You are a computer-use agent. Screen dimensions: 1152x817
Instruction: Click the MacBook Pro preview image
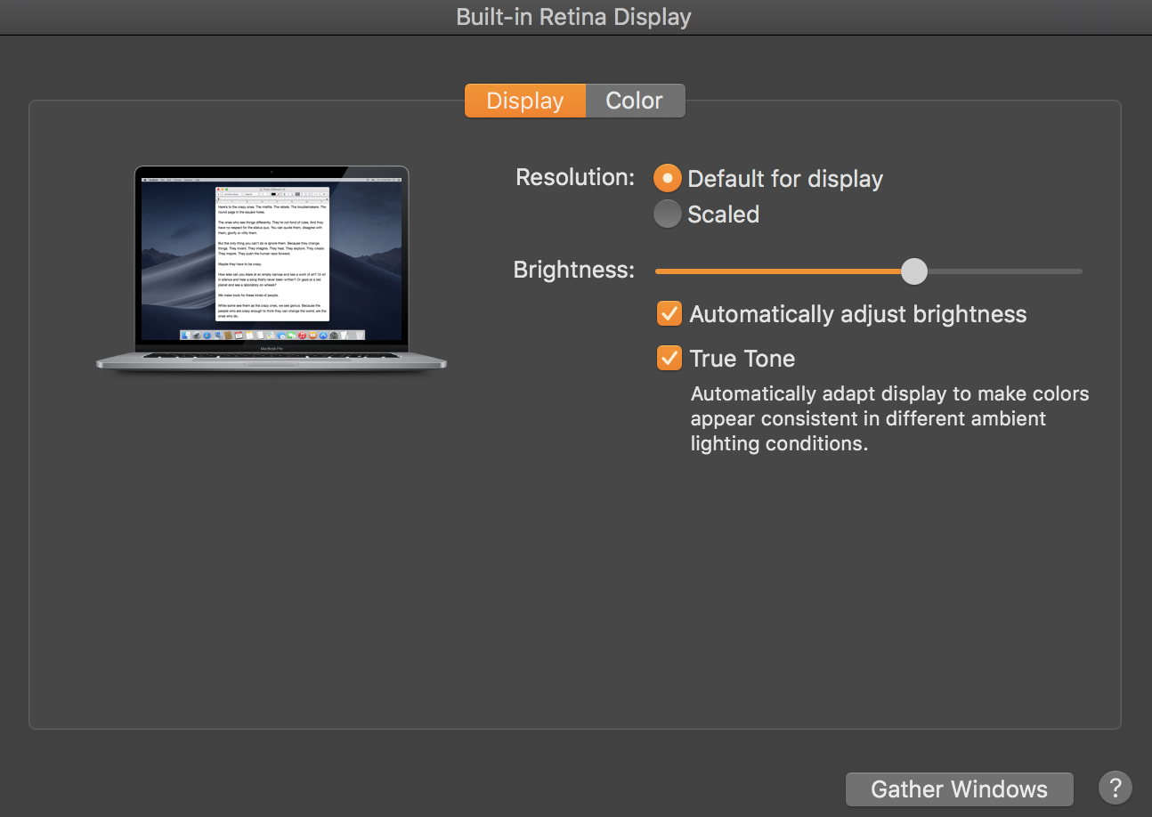272,267
